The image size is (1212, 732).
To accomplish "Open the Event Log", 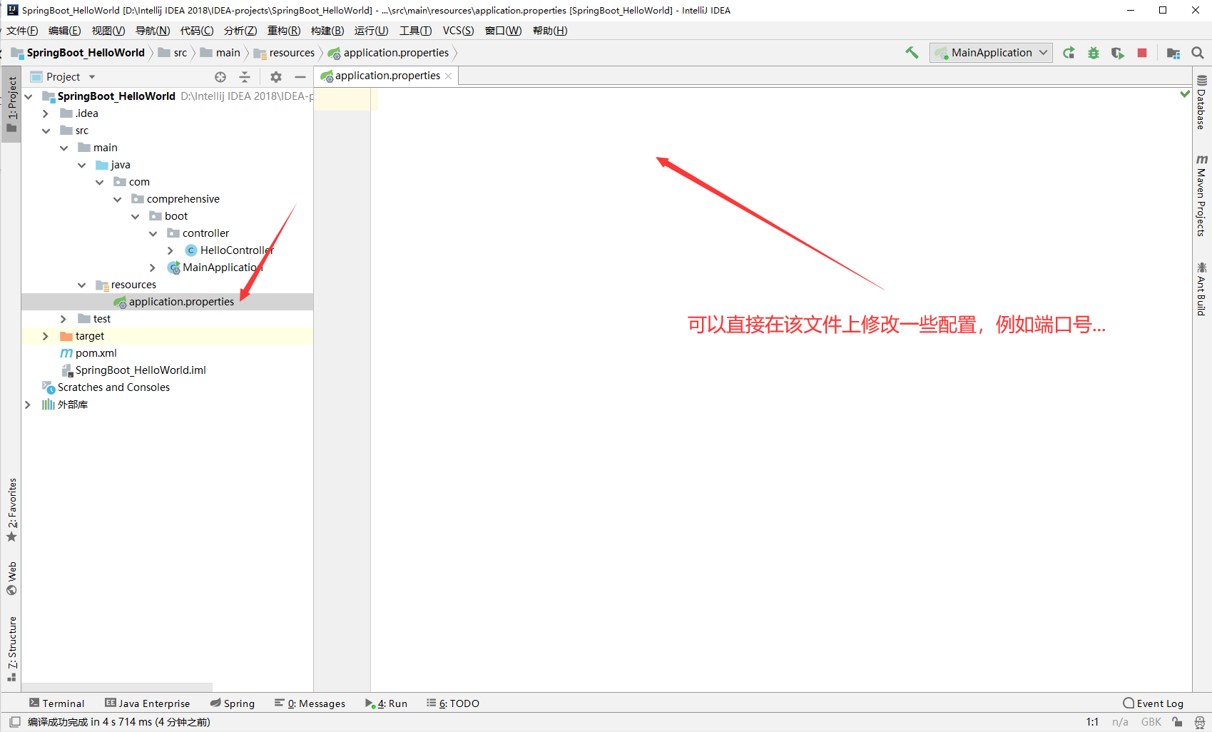I will (x=1153, y=703).
